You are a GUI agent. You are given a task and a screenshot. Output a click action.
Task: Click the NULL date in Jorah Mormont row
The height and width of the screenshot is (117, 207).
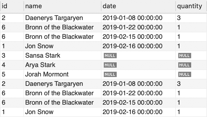[x=110, y=74]
